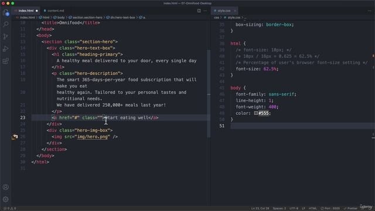375x211 pixels.
Task: Click the "Percentage of user's browser" comment
Action: pos(302,63)
